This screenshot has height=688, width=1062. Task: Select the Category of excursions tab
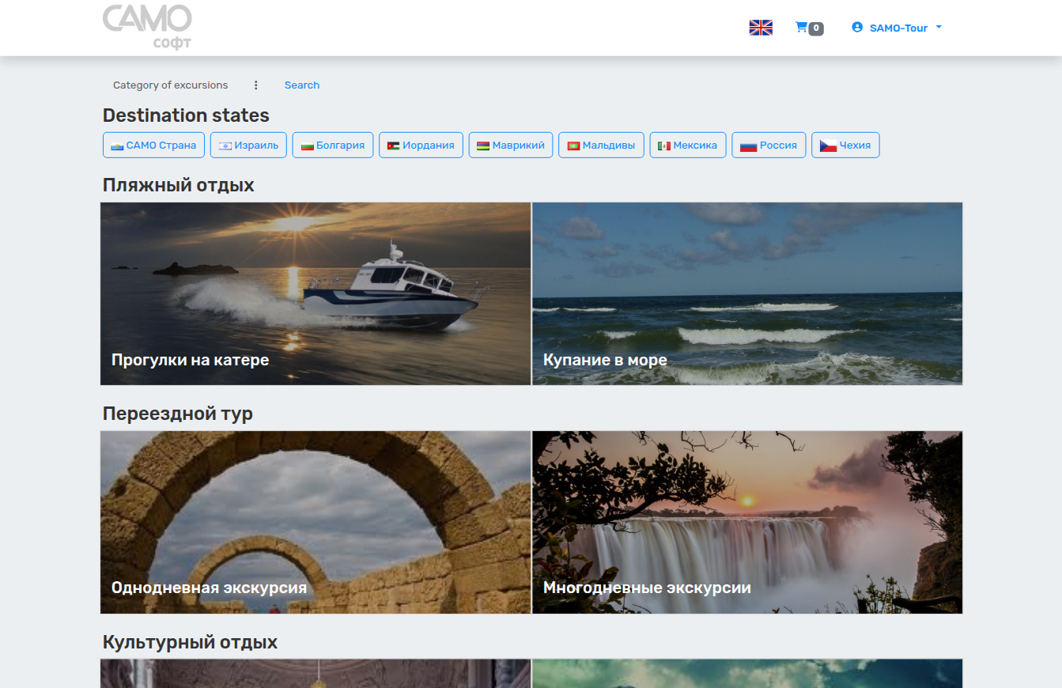pos(170,85)
